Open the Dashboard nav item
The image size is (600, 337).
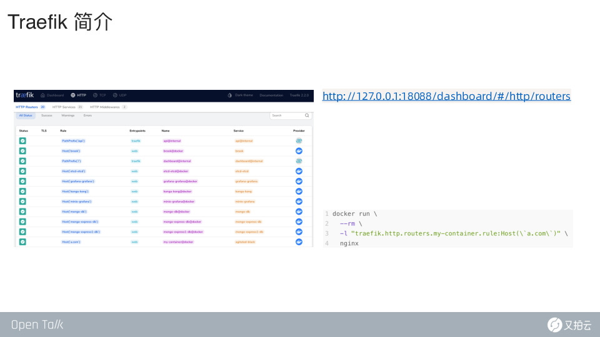(x=52, y=95)
